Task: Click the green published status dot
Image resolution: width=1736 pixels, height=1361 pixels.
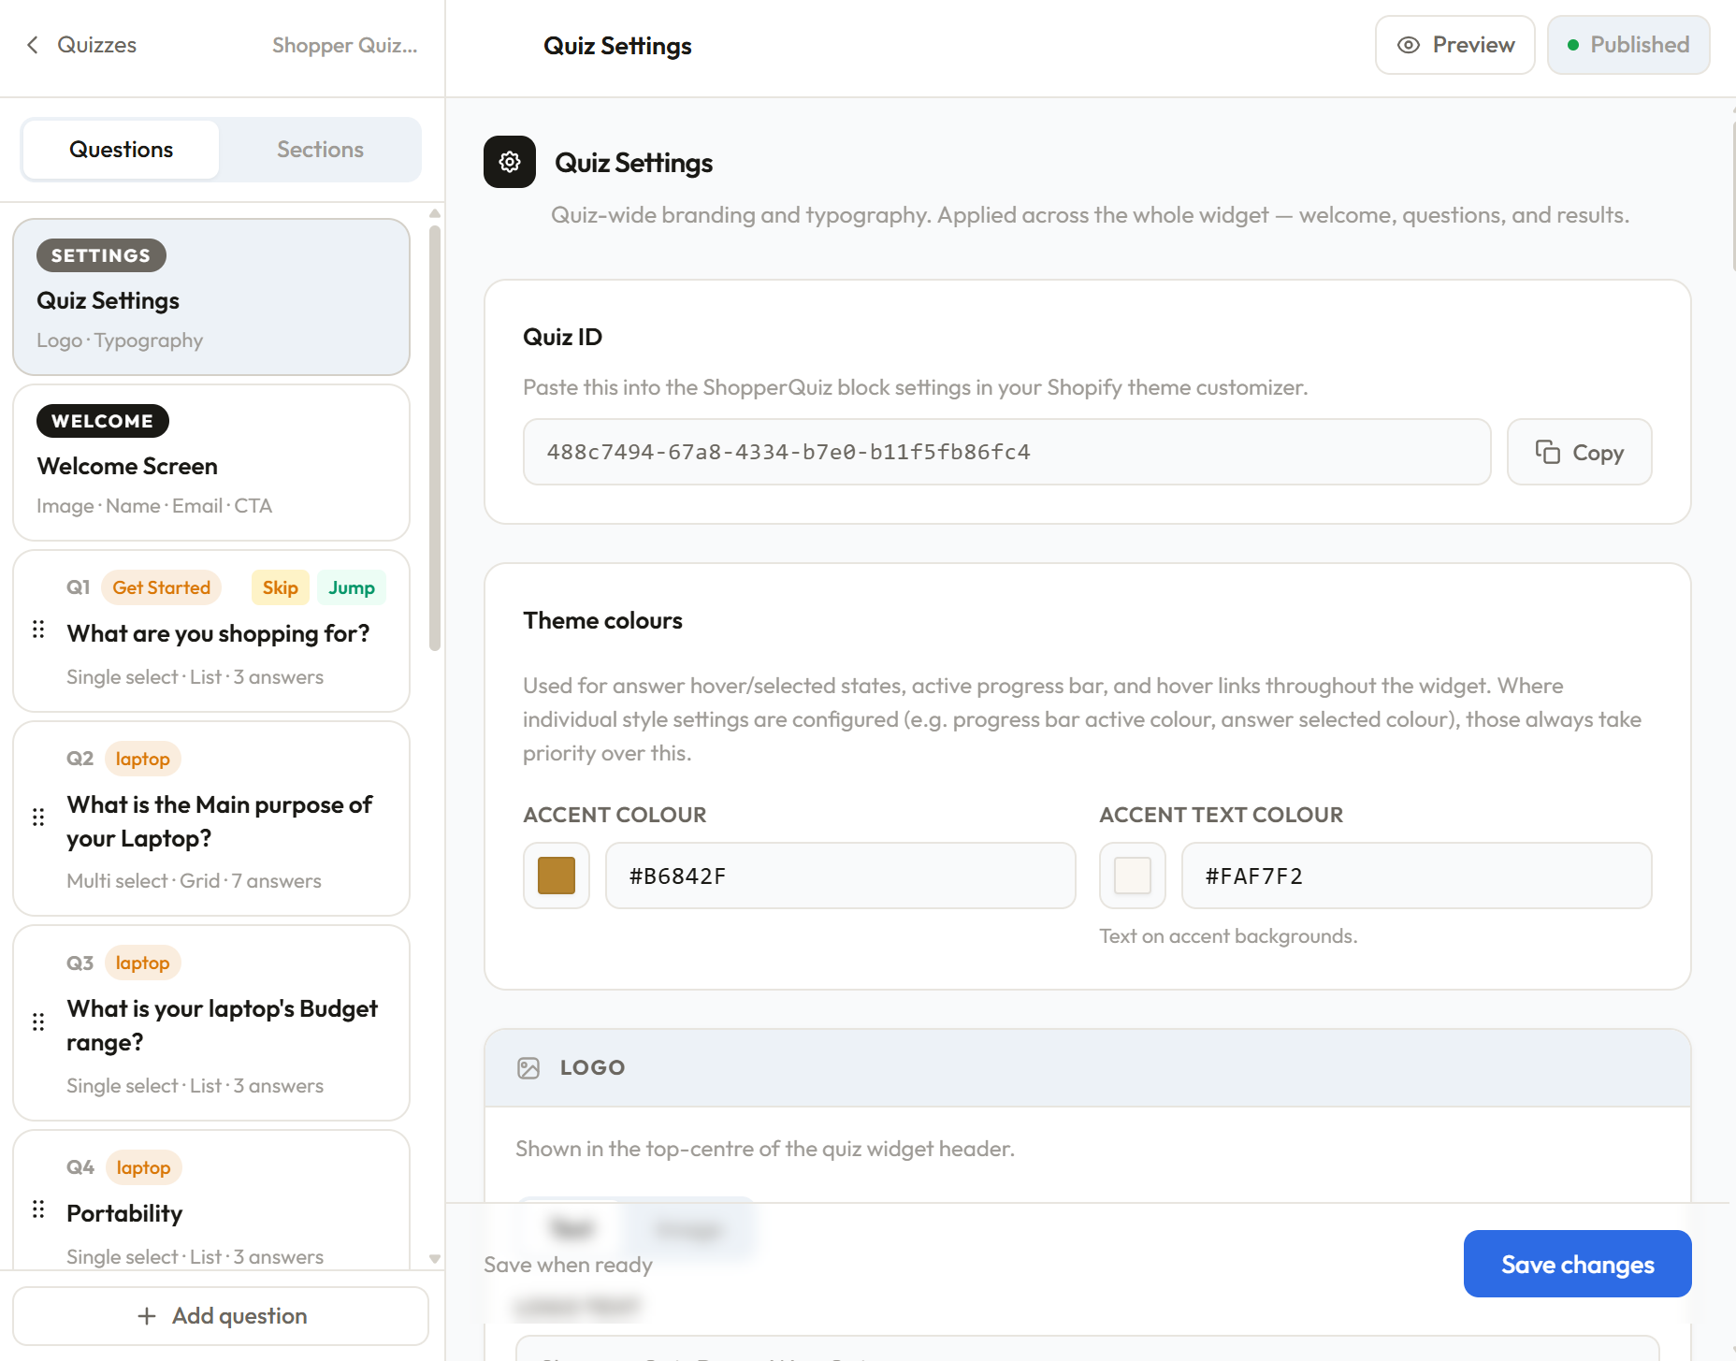Action: click(x=1573, y=45)
